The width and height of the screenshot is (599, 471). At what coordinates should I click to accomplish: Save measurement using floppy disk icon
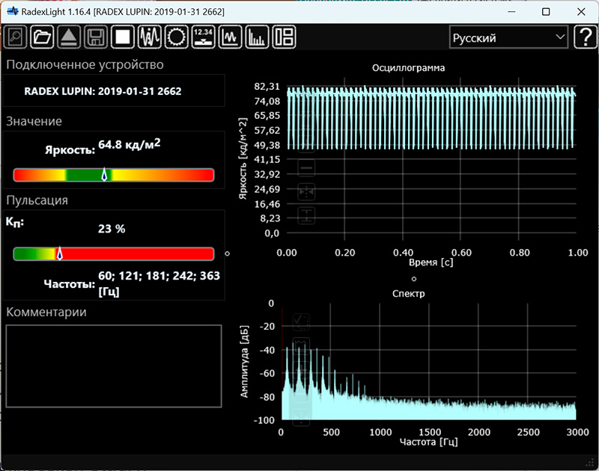95,37
